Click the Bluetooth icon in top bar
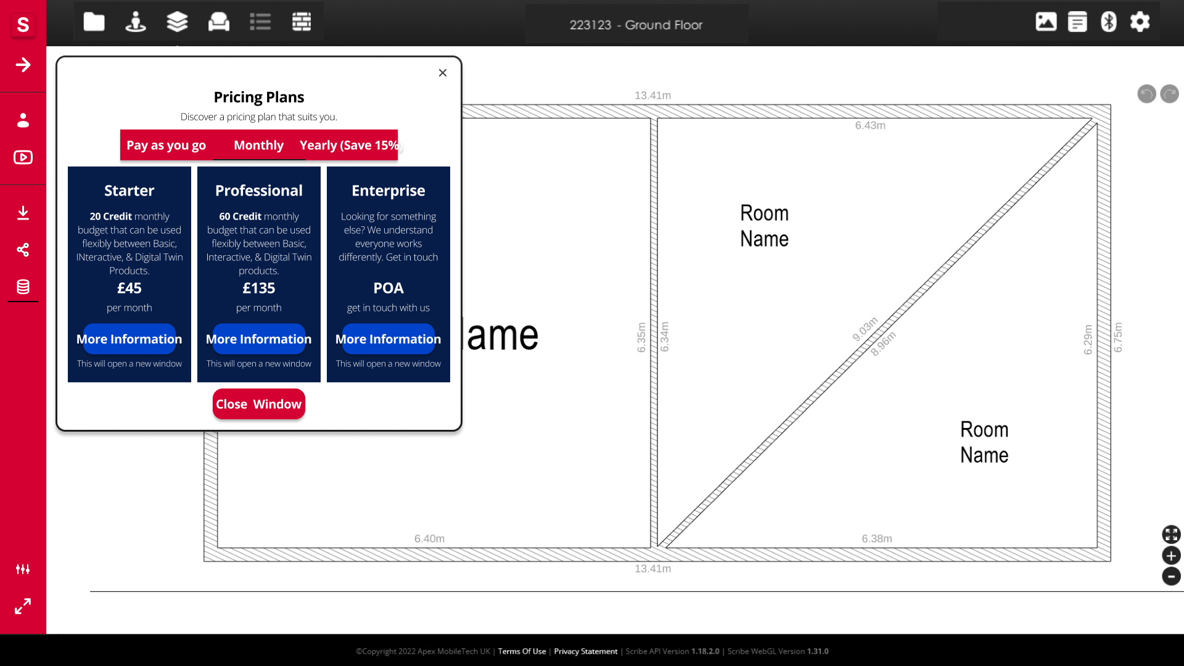This screenshot has width=1184, height=666. 1109,22
